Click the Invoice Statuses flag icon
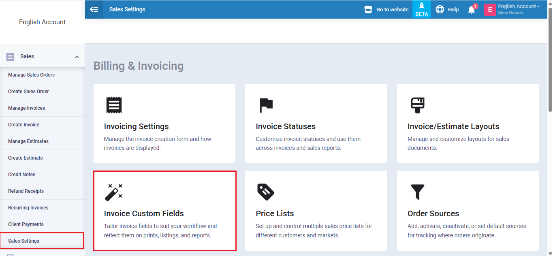The image size is (553, 256). [266, 105]
